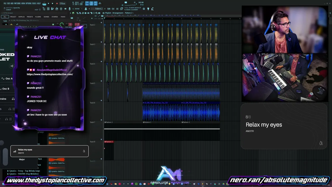Image resolution: width=332 pixels, height=187 pixels.
Task: Toggle the playlist snap magnet
Action: tap(73, 13)
